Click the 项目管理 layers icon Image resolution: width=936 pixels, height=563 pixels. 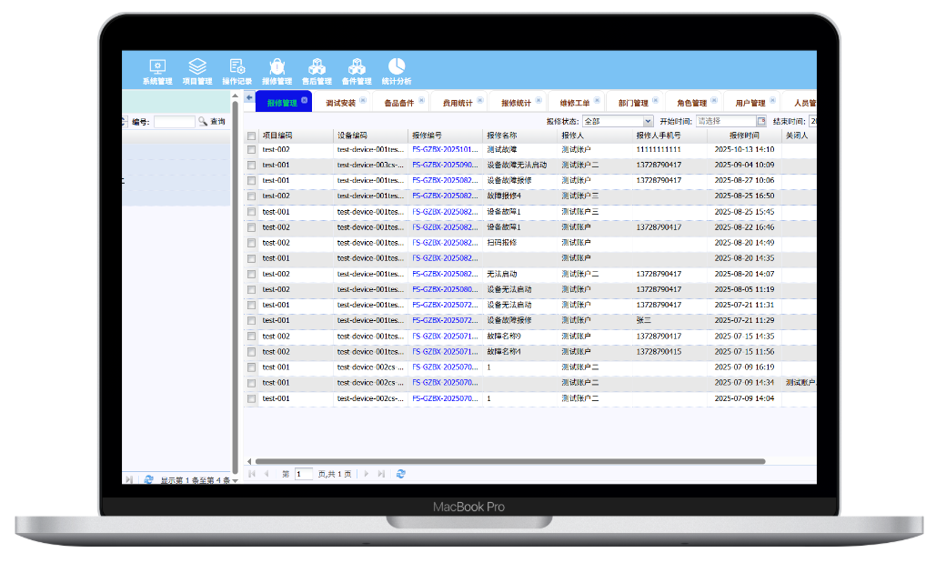coord(197,67)
